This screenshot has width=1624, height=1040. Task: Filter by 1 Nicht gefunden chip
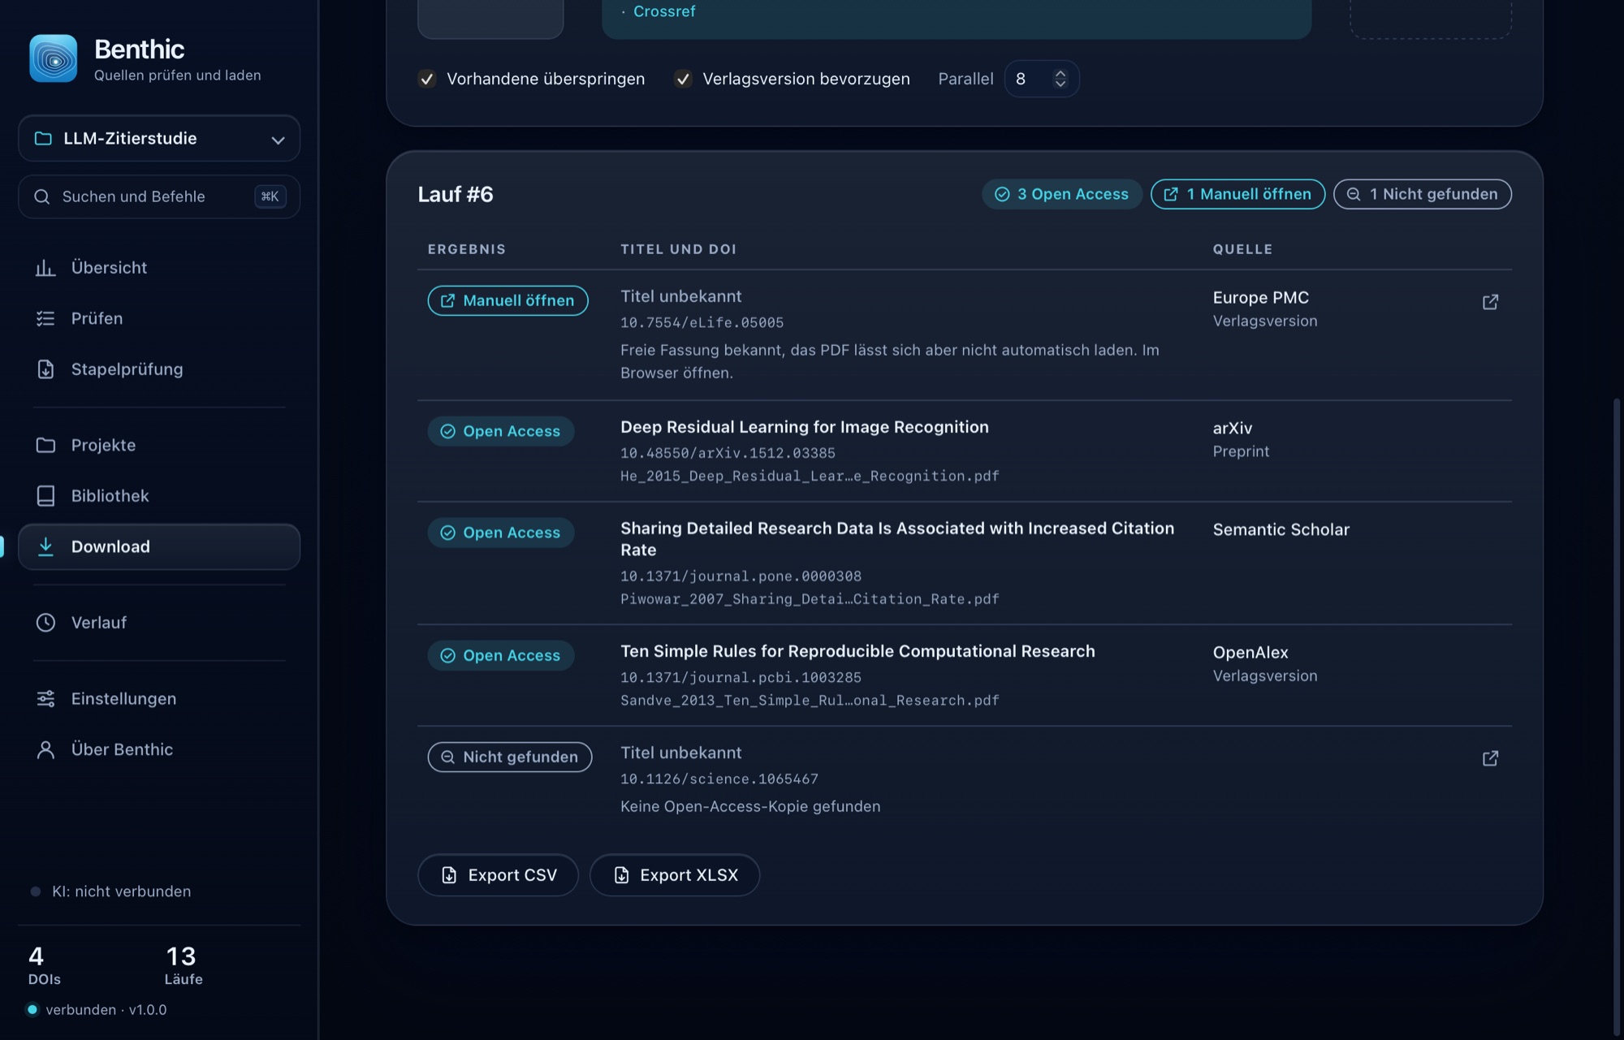coord(1422,194)
